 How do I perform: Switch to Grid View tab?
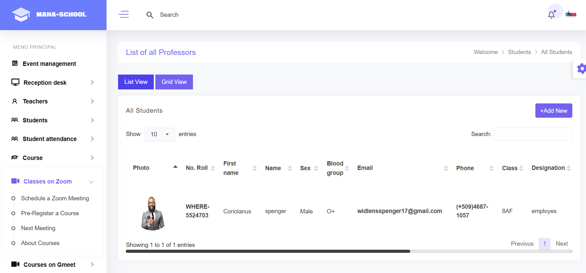[x=174, y=82]
